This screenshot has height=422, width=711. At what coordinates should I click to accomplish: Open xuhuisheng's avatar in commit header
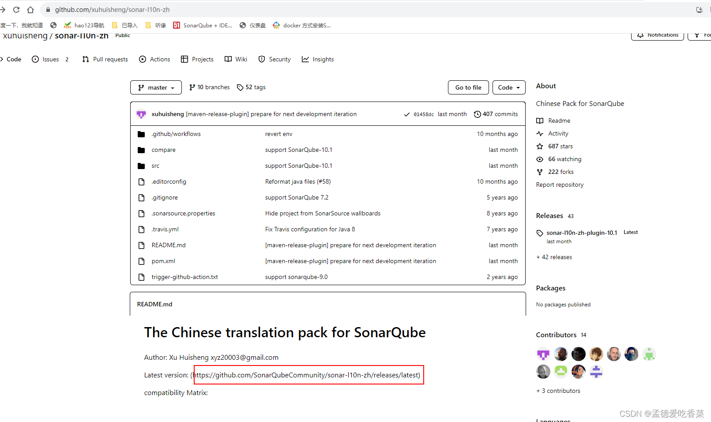tap(141, 114)
